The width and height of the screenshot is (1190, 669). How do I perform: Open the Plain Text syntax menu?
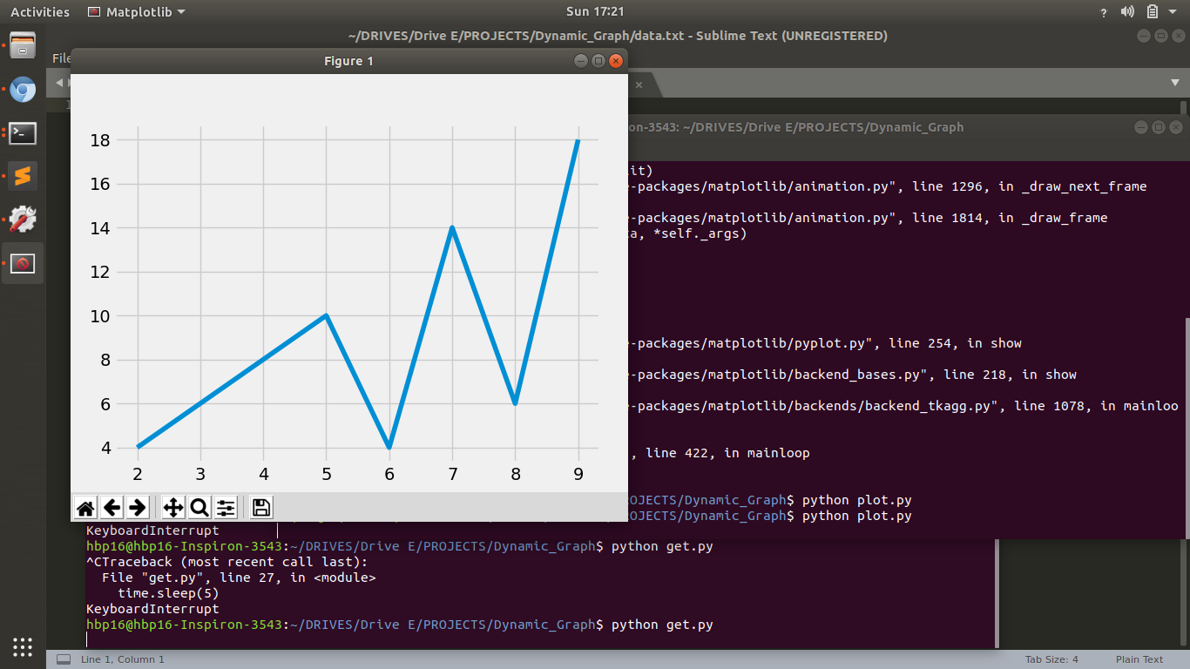click(x=1139, y=659)
